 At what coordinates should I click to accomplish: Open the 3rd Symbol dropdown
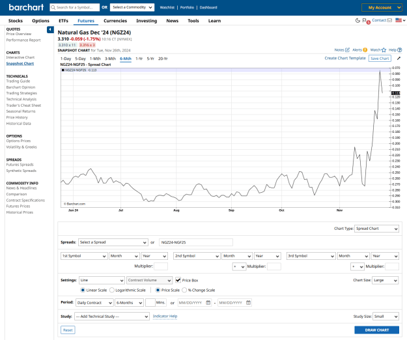[x=311, y=256]
